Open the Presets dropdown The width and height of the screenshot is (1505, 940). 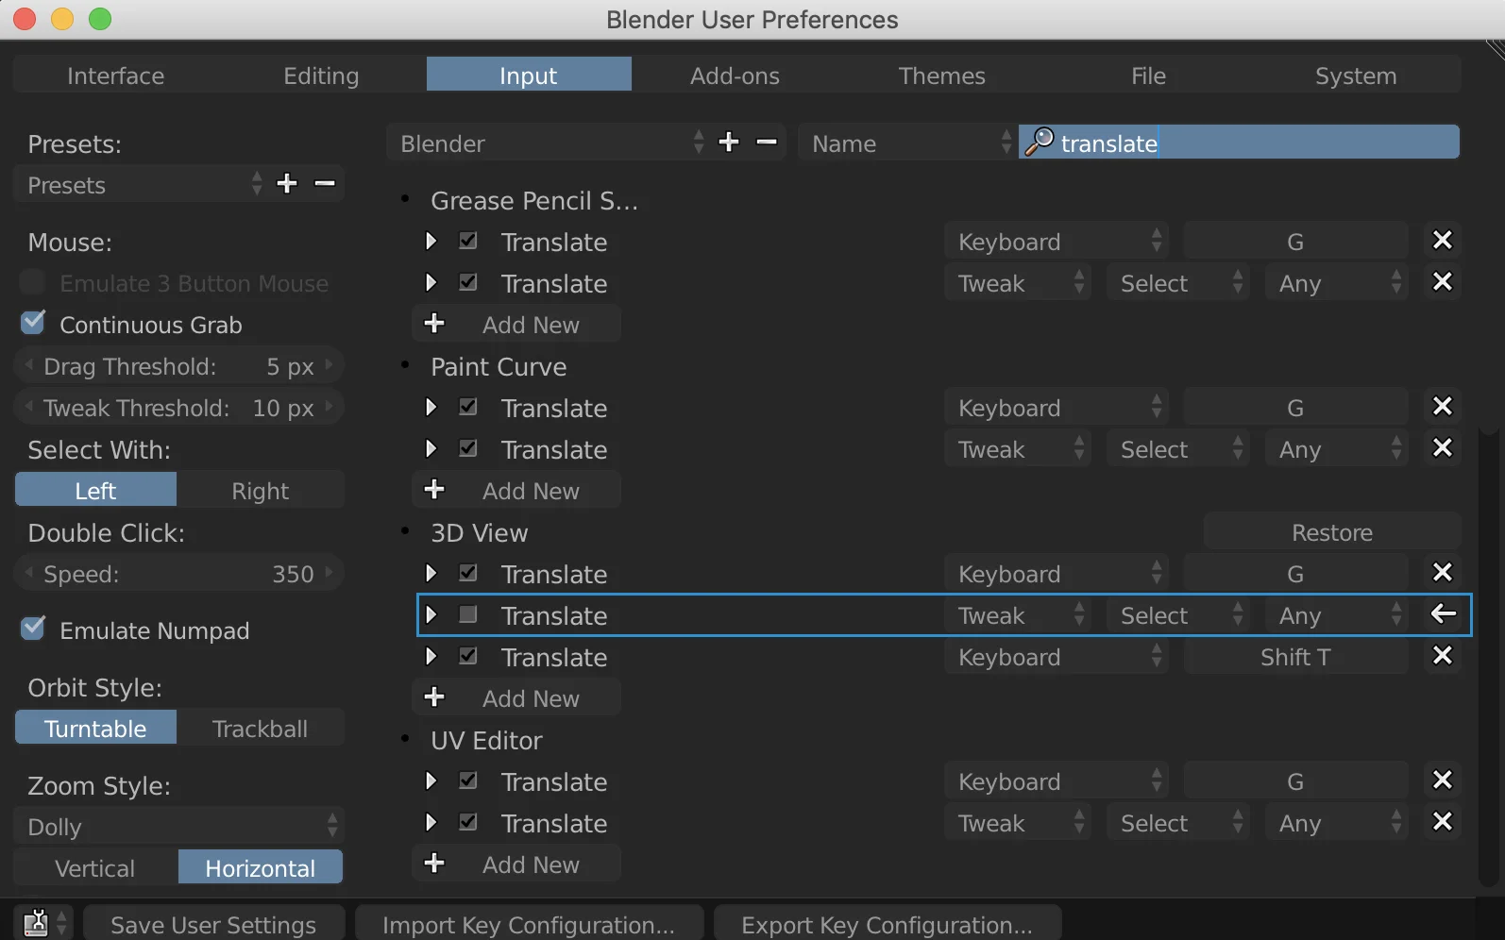point(141,184)
